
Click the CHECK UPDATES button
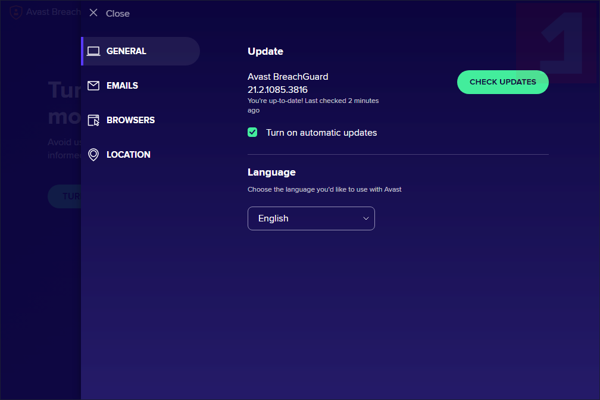pyautogui.click(x=503, y=82)
